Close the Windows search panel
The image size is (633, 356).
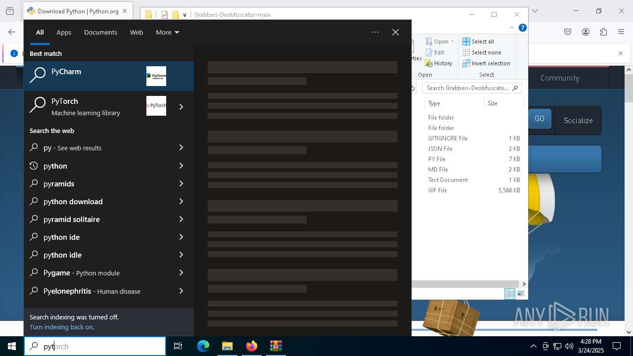(396, 32)
